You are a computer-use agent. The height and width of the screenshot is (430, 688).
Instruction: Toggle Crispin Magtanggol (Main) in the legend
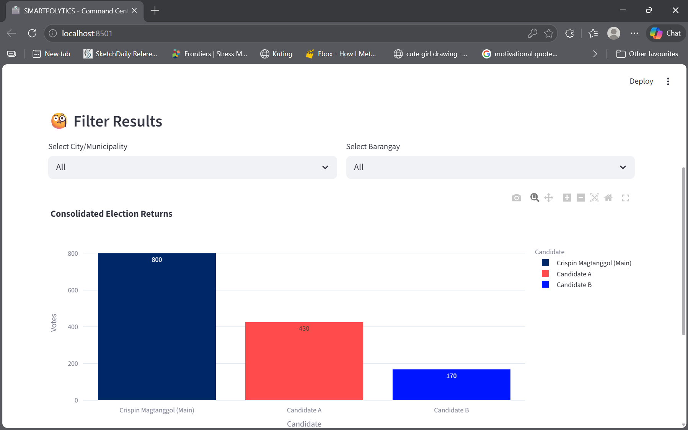(593, 263)
